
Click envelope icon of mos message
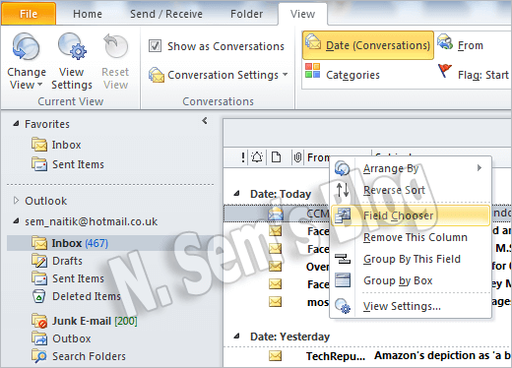275,301
